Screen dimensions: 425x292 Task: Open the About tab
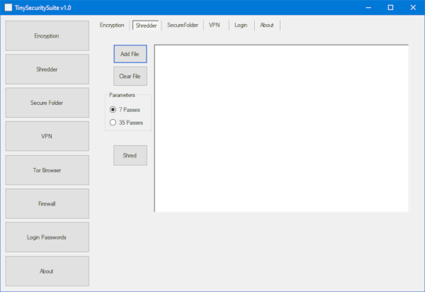(267, 26)
